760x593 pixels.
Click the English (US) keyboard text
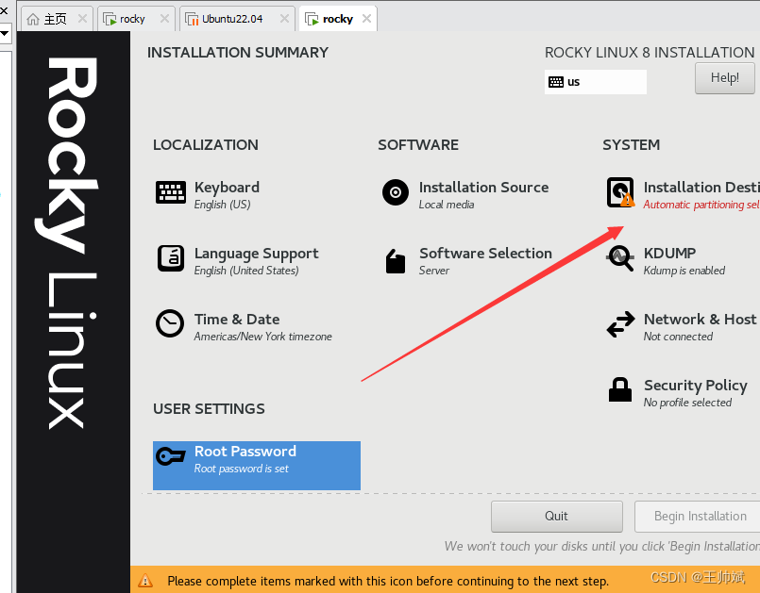pos(223,205)
